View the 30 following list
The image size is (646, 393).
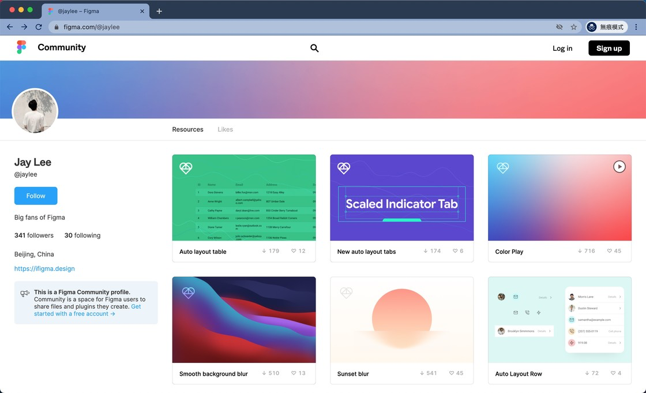[82, 235]
